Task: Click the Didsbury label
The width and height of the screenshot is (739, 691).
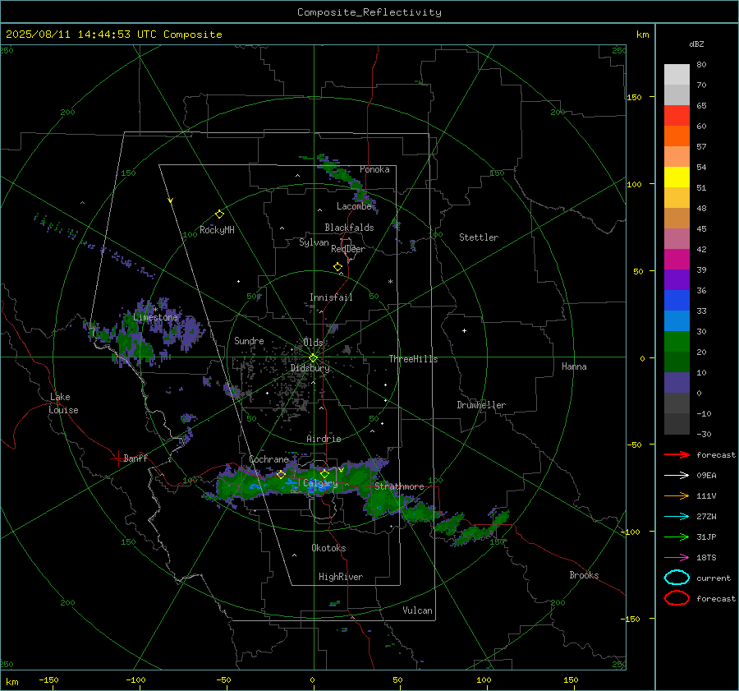Action: pyautogui.click(x=310, y=368)
